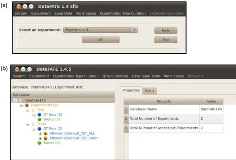Image resolution: width=236 pixels, height=160 pixels.
Task: Click the lightbulb icon beside Test
Action: 33,110
